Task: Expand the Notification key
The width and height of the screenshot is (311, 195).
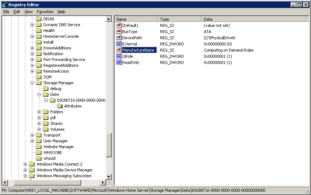Action: tap(32, 54)
